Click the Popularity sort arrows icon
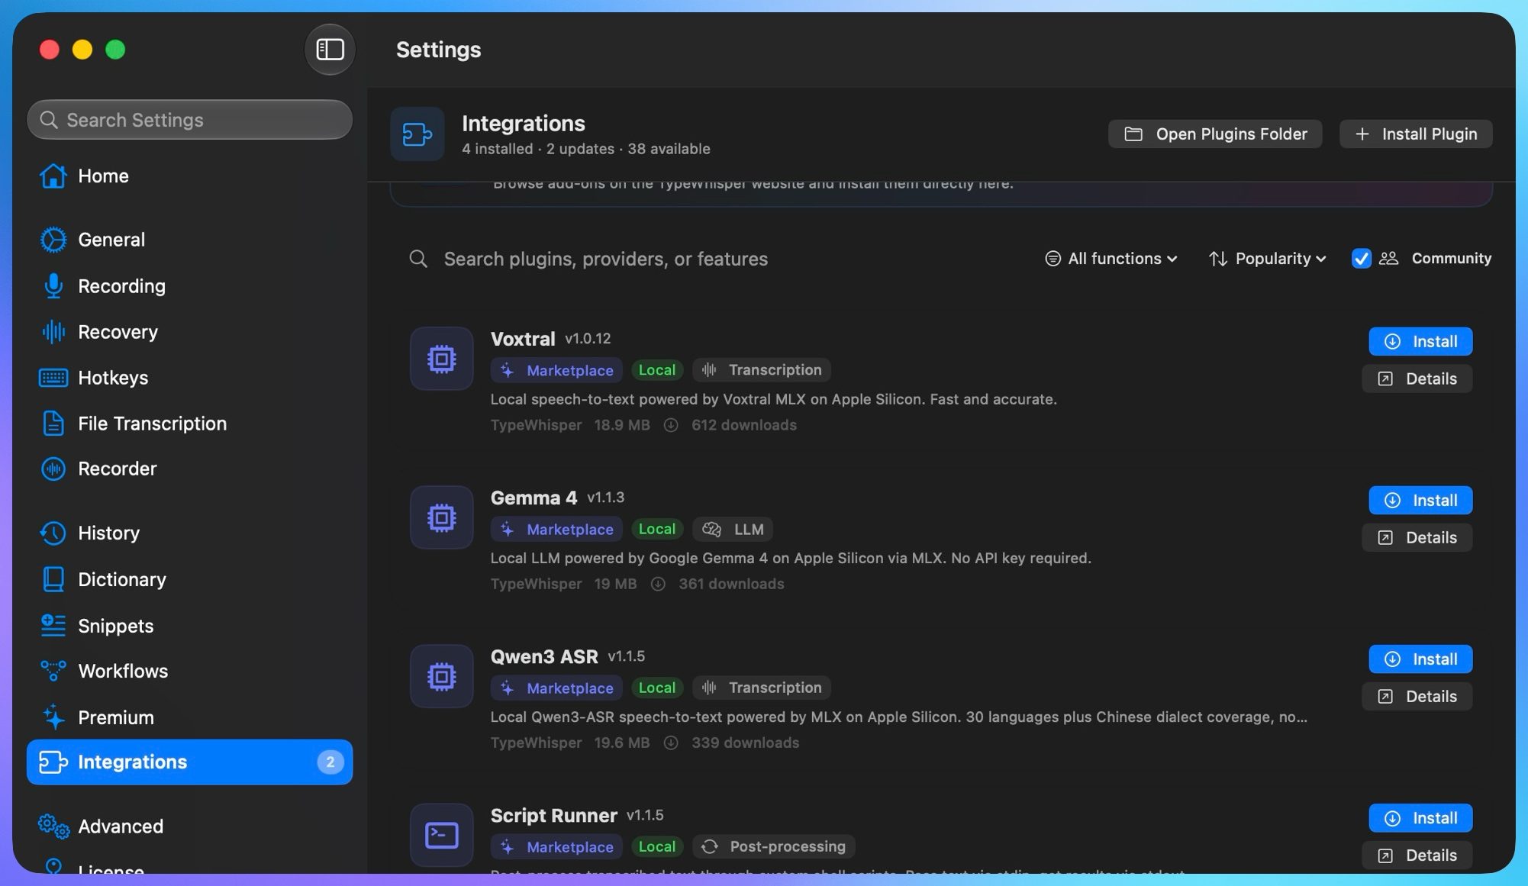Screen dimensions: 1528x886 click(1218, 259)
